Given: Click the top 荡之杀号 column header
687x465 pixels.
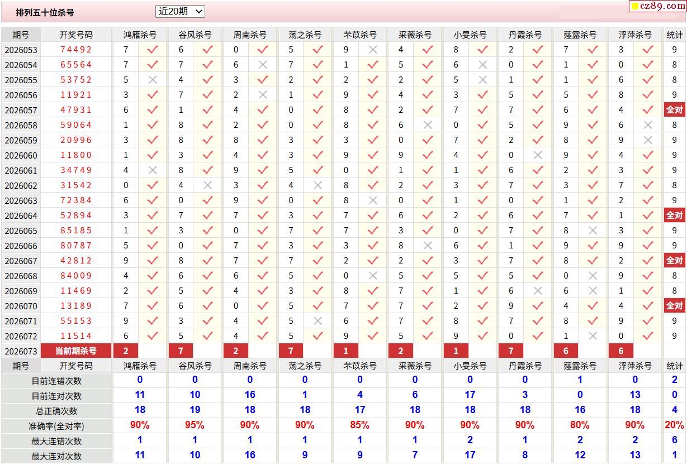Looking at the screenshot, I should coord(305,35).
